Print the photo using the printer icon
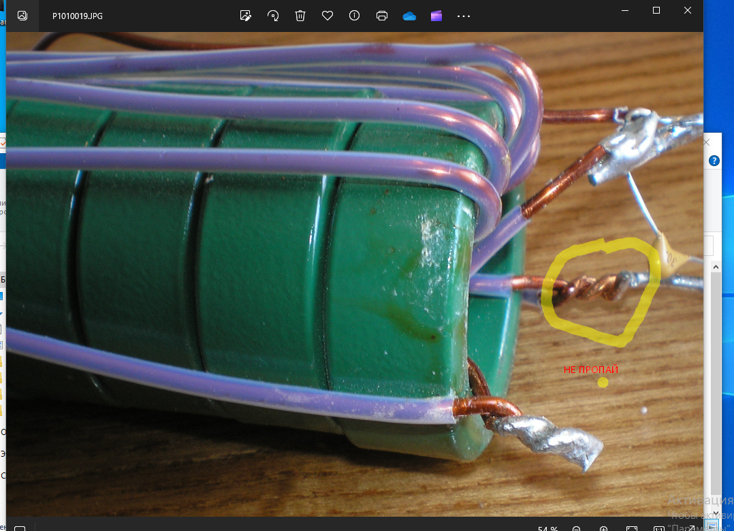The image size is (734, 531). 382,16
